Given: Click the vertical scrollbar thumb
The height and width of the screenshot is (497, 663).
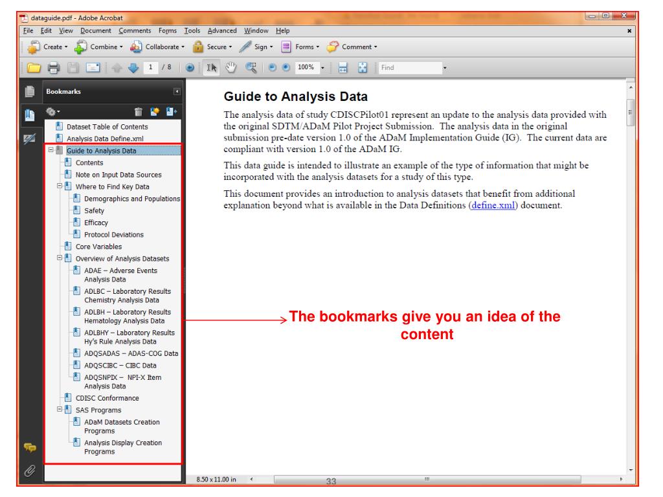Looking at the screenshot, I should 631,113.
